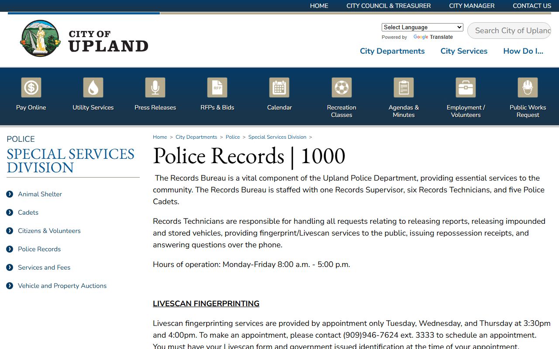Open Citizens & Volunteers sidebar link
This screenshot has width=559, height=349.
point(49,231)
